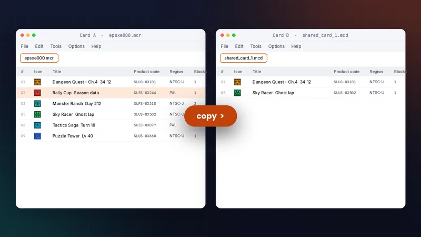This screenshot has width=421, height=237.
Task: Open Edit menu in Card A window
Action: [39, 46]
